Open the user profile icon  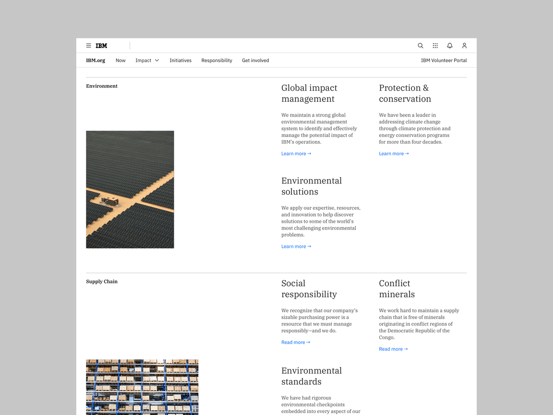[464, 46]
